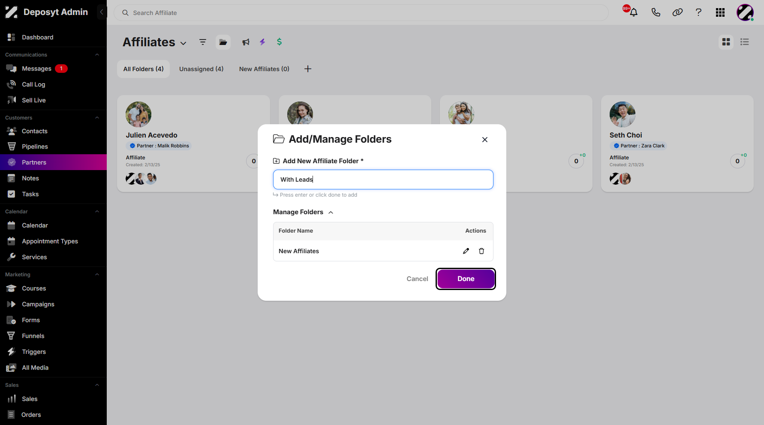764x425 pixels.
Task: Click the megaphone announcement icon
Action: pos(246,42)
